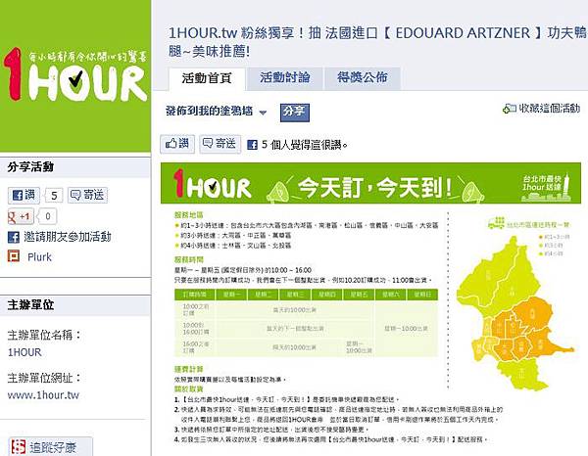Click the 台北市最快 1hour 送達 badge
The height and width of the screenshot is (456, 588).
[x=547, y=187]
